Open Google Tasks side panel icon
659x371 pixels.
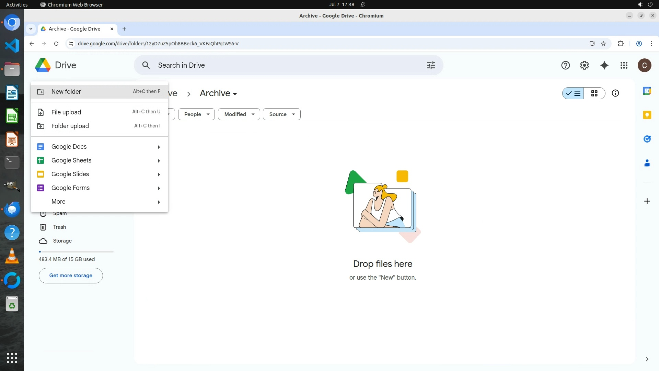pos(647,139)
